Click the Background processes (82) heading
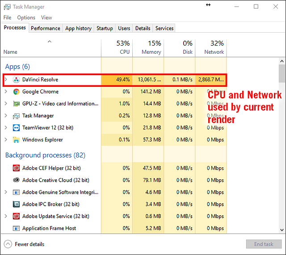 [45, 155]
